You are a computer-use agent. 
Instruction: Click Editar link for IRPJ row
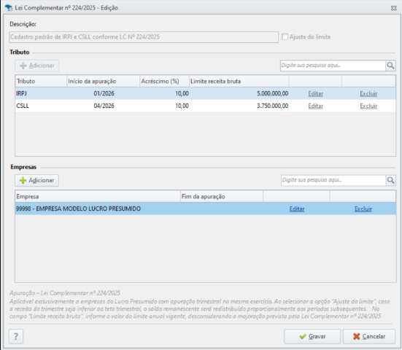point(316,94)
